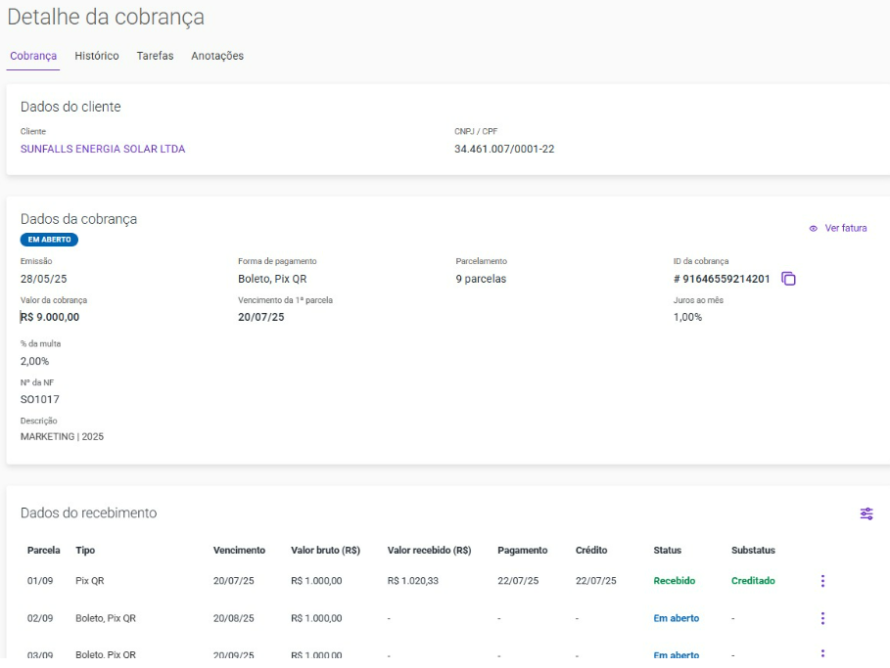Switch to the Histórico tab

97,56
